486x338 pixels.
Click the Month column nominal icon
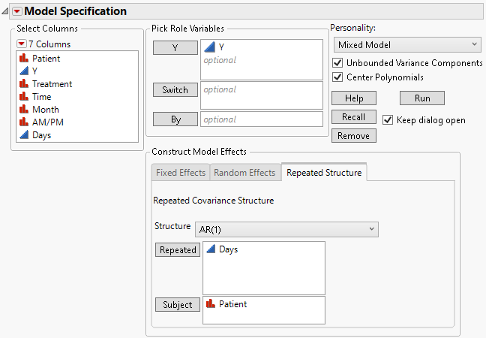tap(24, 110)
